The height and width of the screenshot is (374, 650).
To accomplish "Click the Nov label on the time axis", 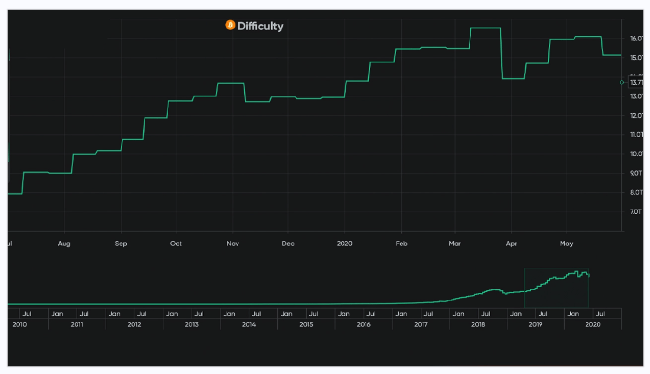I will point(233,244).
